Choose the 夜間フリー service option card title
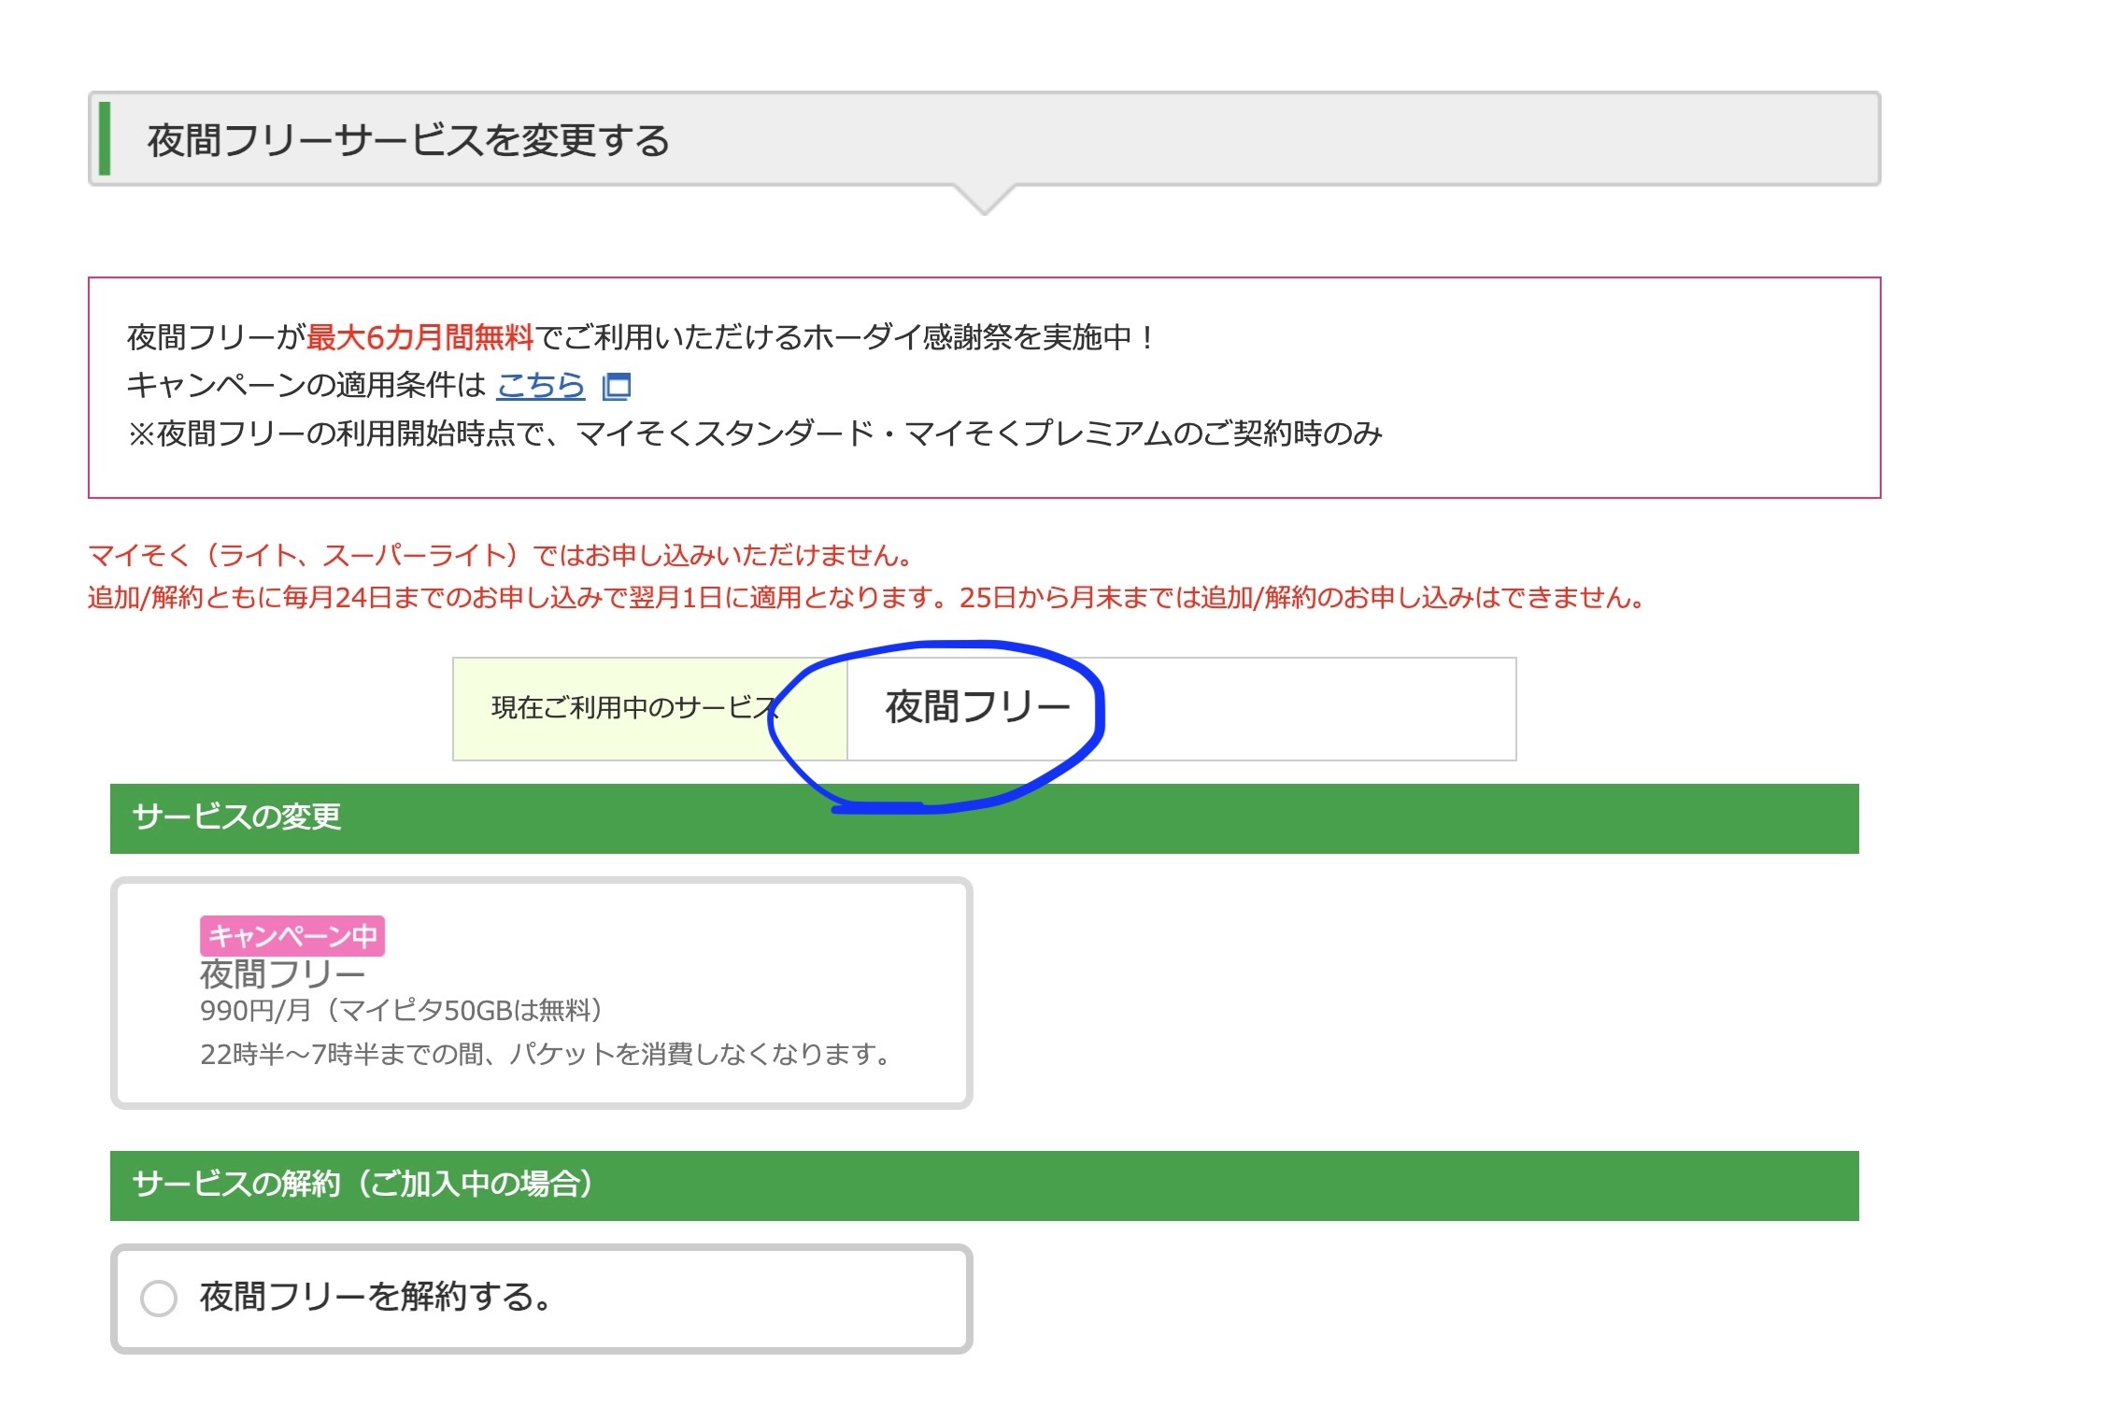The image size is (2104, 1420). 282,974
